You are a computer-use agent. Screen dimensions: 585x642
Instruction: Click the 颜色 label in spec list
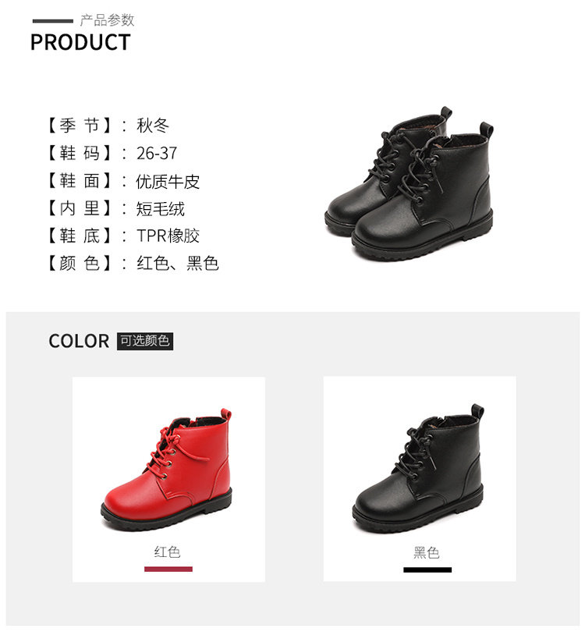pyautogui.click(x=80, y=263)
